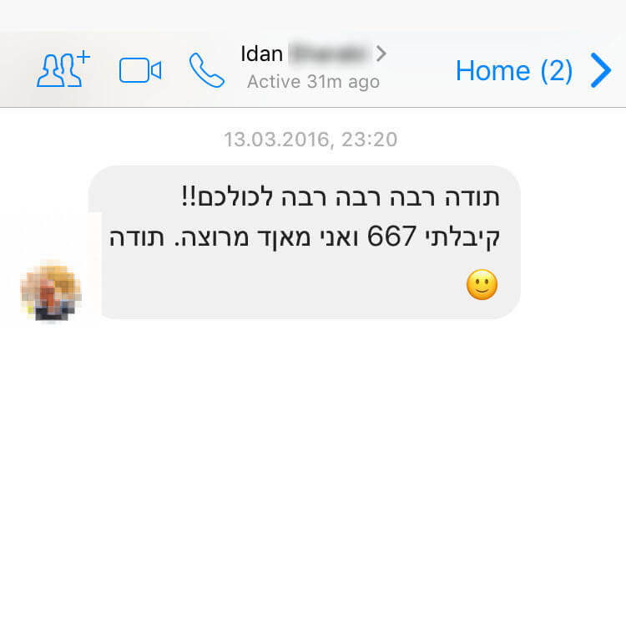The width and height of the screenshot is (626, 626).
Task: Click the word קיבלתי in second line
Action: (462, 237)
